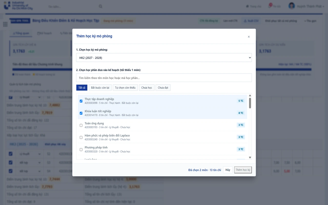
Task: Click Thu gọn in background toolbar
Action: click(311, 21)
